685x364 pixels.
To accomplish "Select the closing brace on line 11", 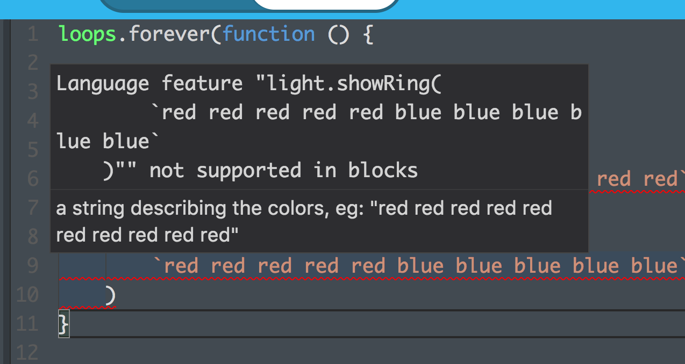I will [x=62, y=323].
